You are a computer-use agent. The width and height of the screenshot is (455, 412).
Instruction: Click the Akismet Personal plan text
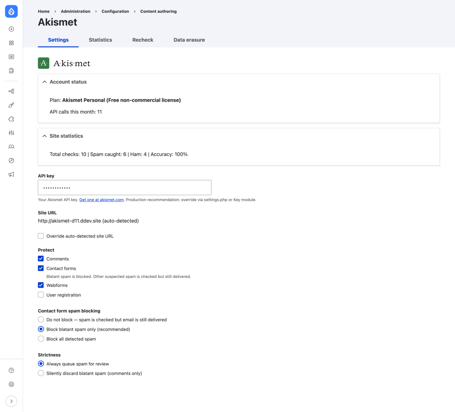coord(121,100)
